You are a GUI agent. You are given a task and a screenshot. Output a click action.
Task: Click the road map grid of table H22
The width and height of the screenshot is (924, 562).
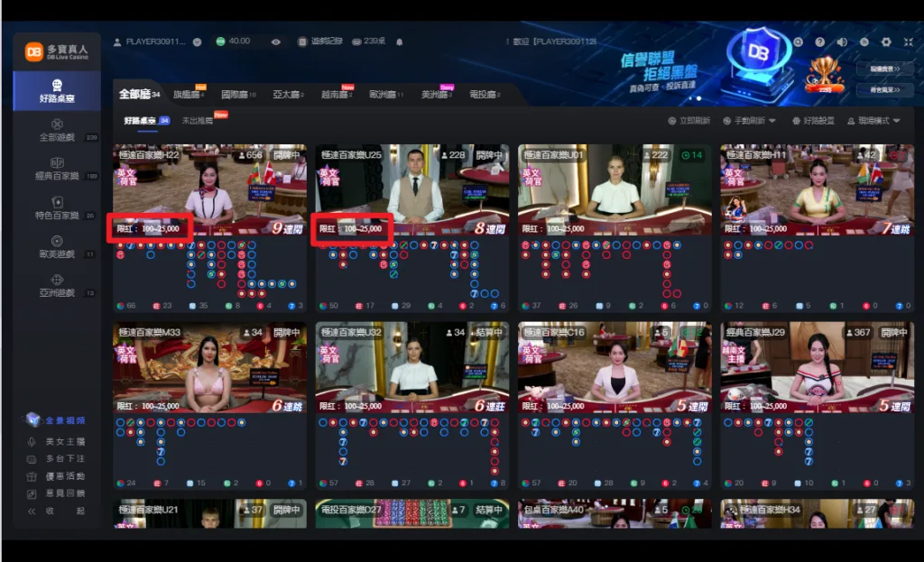point(209,269)
